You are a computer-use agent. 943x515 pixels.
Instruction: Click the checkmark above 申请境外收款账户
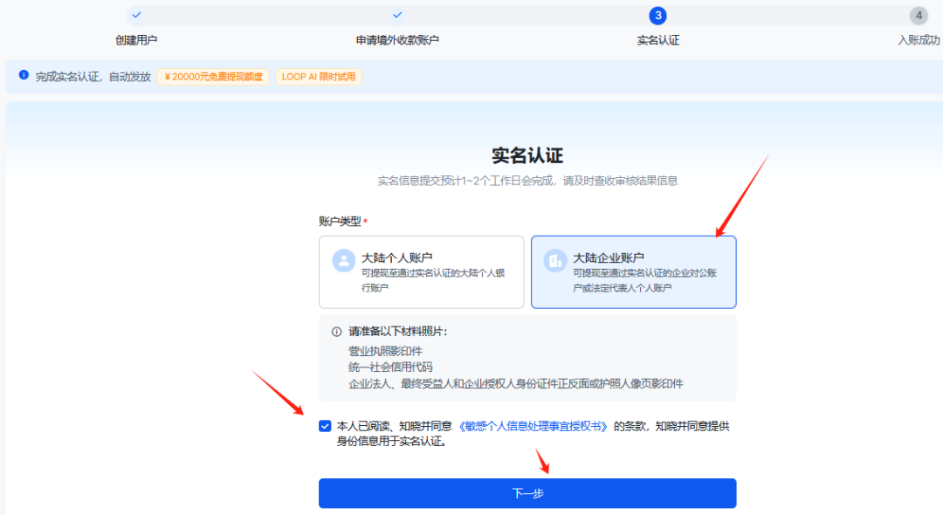point(397,15)
